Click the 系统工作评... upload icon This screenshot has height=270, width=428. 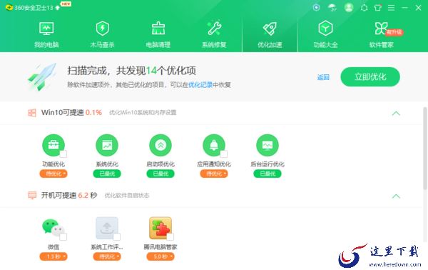tap(107, 228)
